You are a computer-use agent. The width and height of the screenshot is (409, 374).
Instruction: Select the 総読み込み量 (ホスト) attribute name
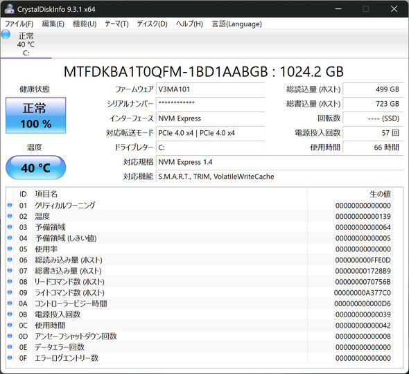69,260
